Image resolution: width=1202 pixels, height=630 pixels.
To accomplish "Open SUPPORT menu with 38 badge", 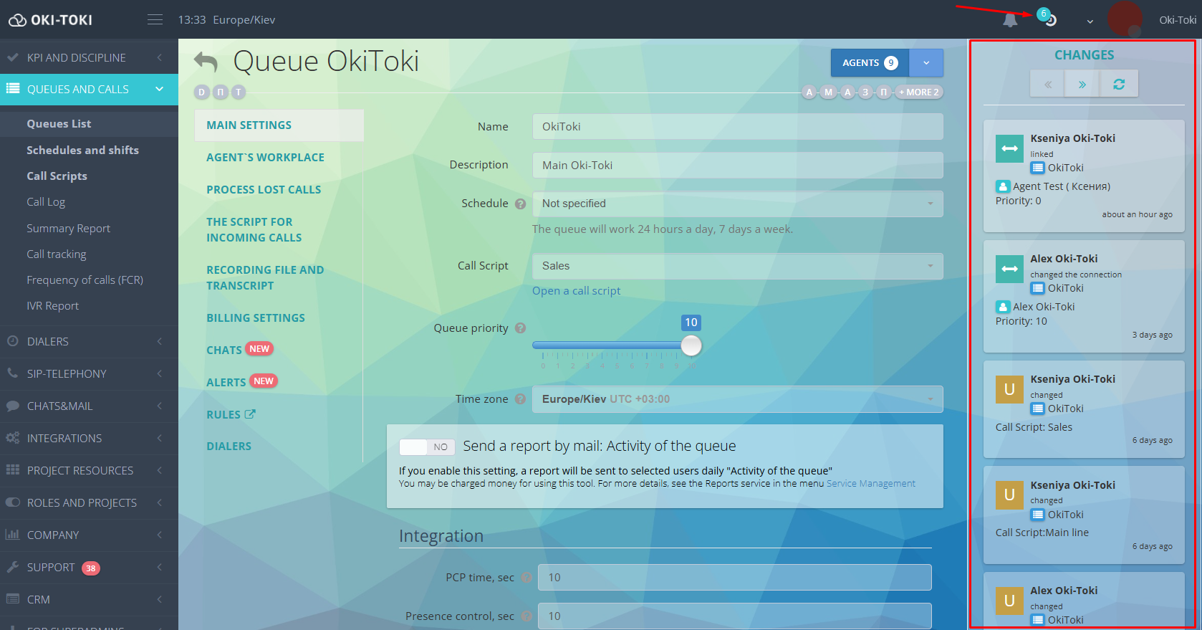I will coord(89,568).
